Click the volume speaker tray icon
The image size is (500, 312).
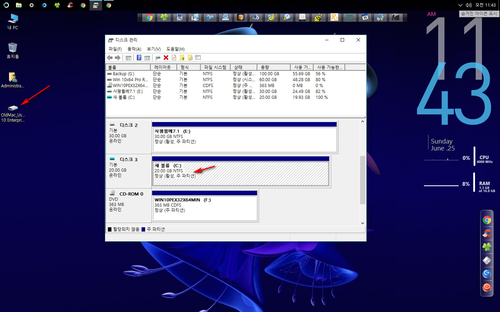pyautogui.click(x=469, y=5)
